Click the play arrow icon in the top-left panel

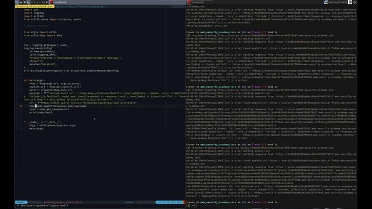click(x=46, y=2)
